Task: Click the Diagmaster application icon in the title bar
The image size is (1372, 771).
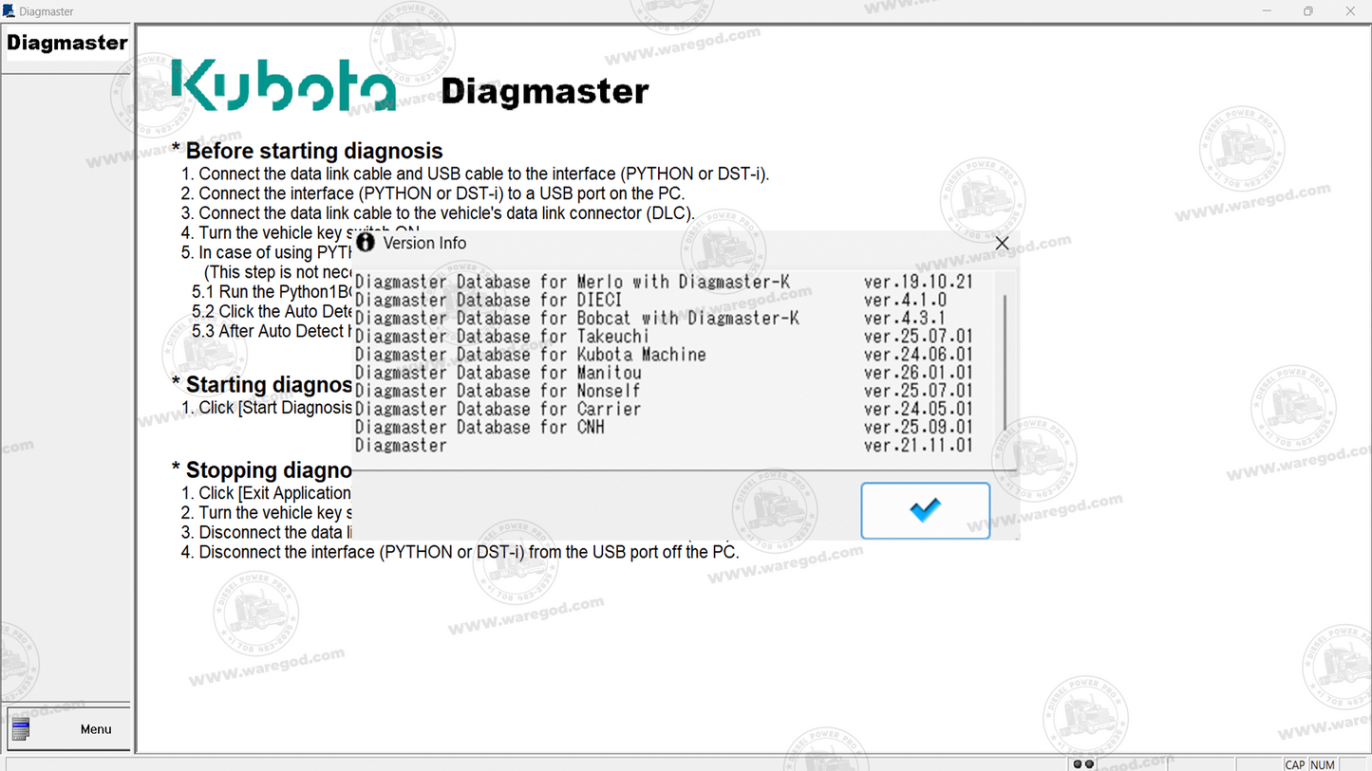Action: pyautogui.click(x=9, y=10)
